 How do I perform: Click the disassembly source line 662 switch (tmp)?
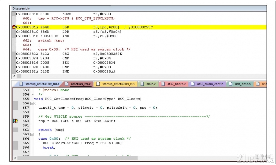[x=43, y=40]
